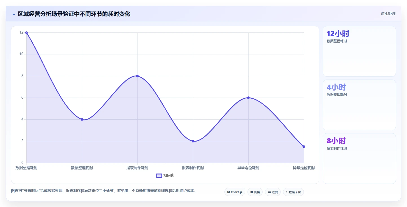Click the 8小时 card value
Screen dimensions: 407x207
click(x=336, y=141)
